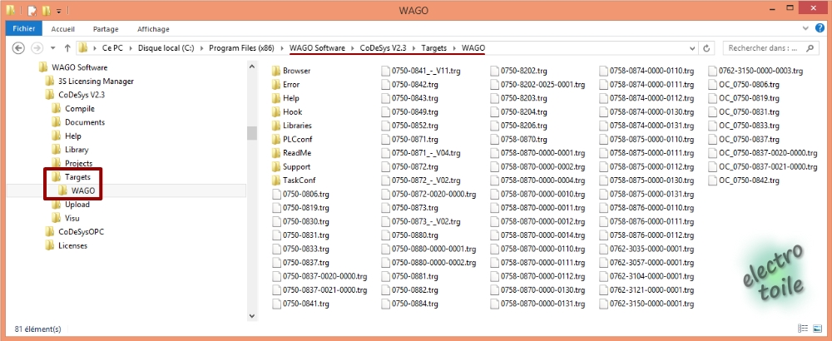Image resolution: width=832 pixels, height=341 pixels.
Task: Open the recent locations dropdown arrow
Action: [x=53, y=48]
